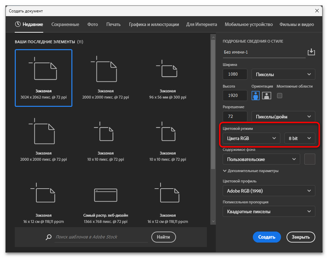Click the background color swatch
The image size is (328, 258).
coord(309,159)
